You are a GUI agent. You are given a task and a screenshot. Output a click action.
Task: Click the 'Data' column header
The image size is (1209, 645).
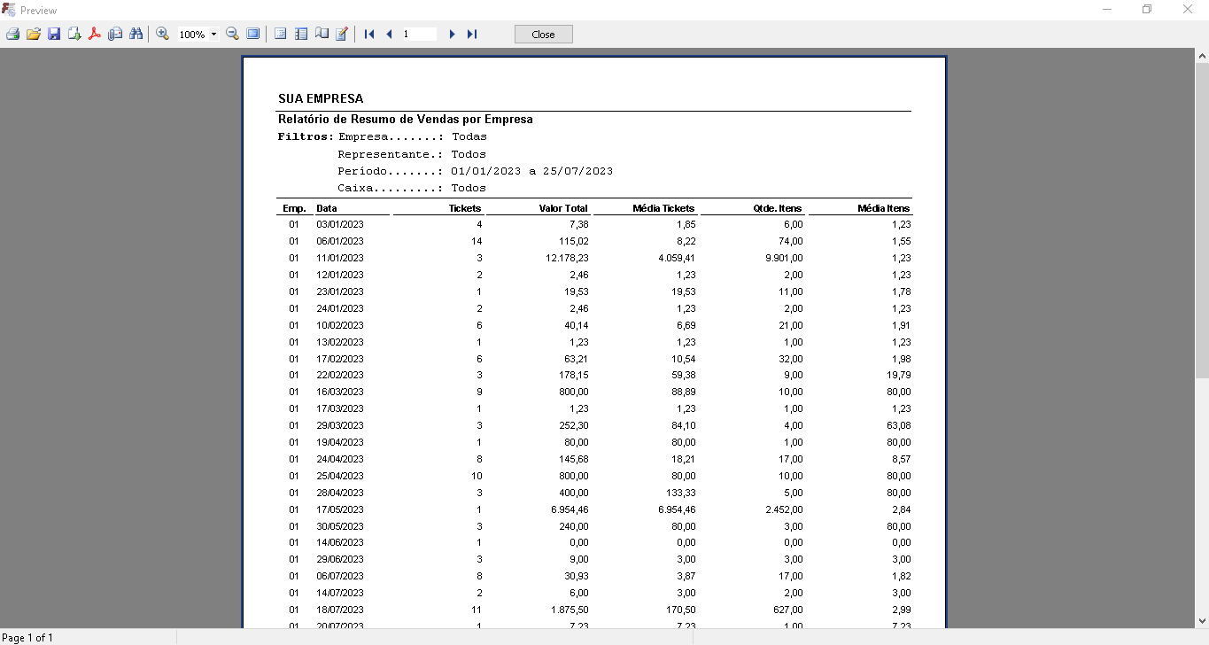coord(327,208)
